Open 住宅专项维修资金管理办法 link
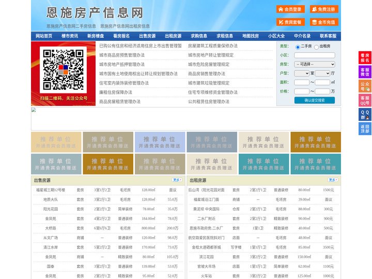 coord(213,92)
